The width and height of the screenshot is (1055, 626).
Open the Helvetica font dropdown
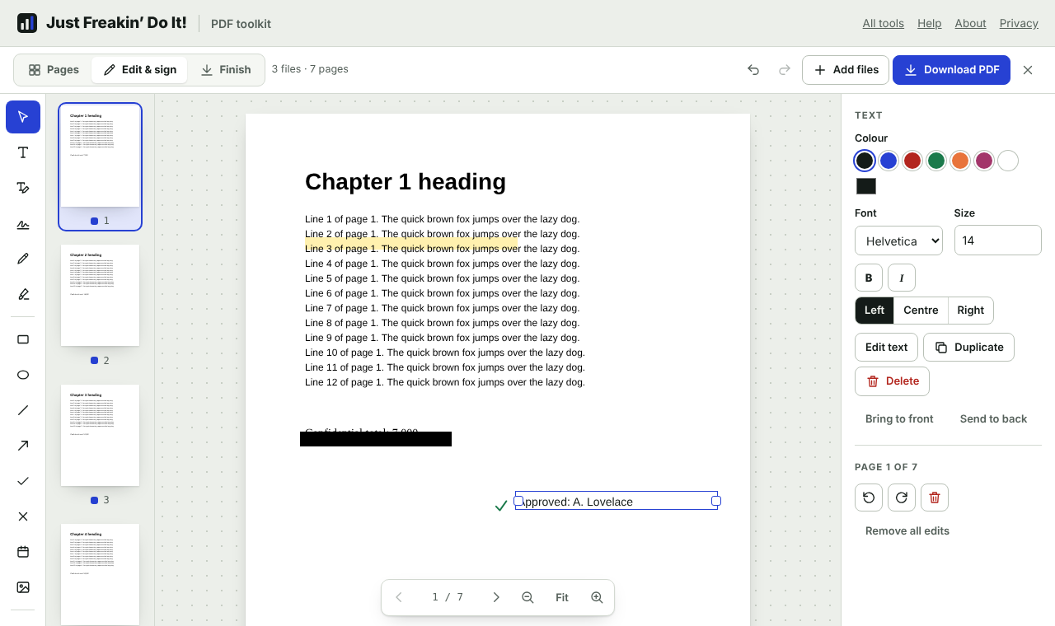point(899,241)
